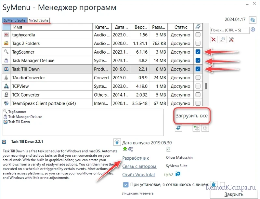Click the program list vertical scrollbar thumb

(x=205, y=86)
